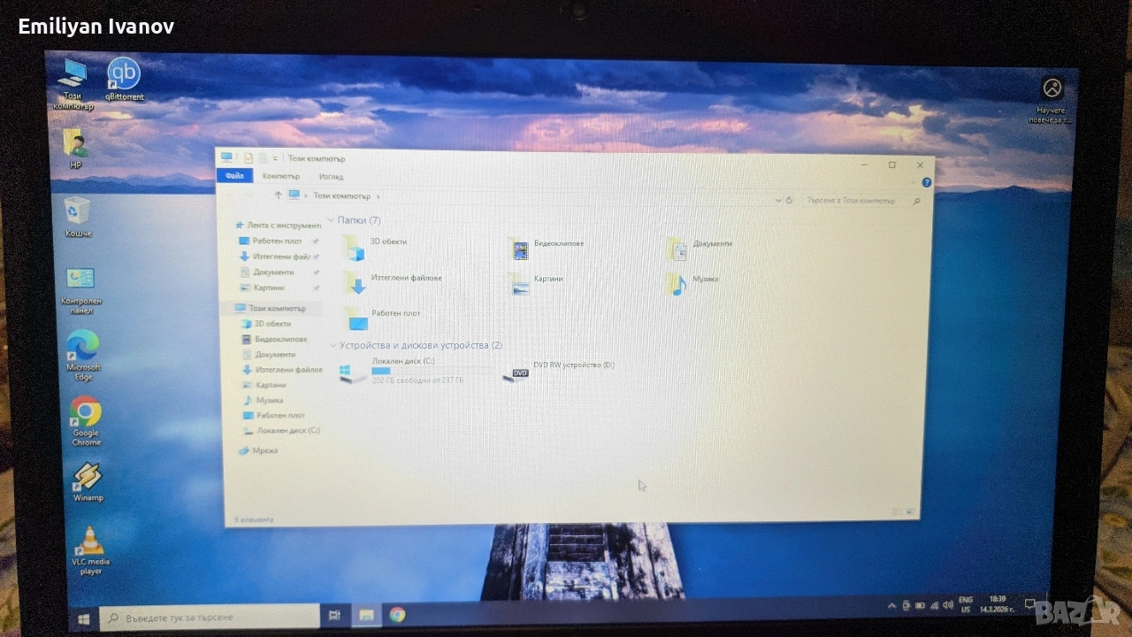Switch to the Компютър ribbon tab
This screenshot has height=637, width=1132.
click(x=281, y=176)
